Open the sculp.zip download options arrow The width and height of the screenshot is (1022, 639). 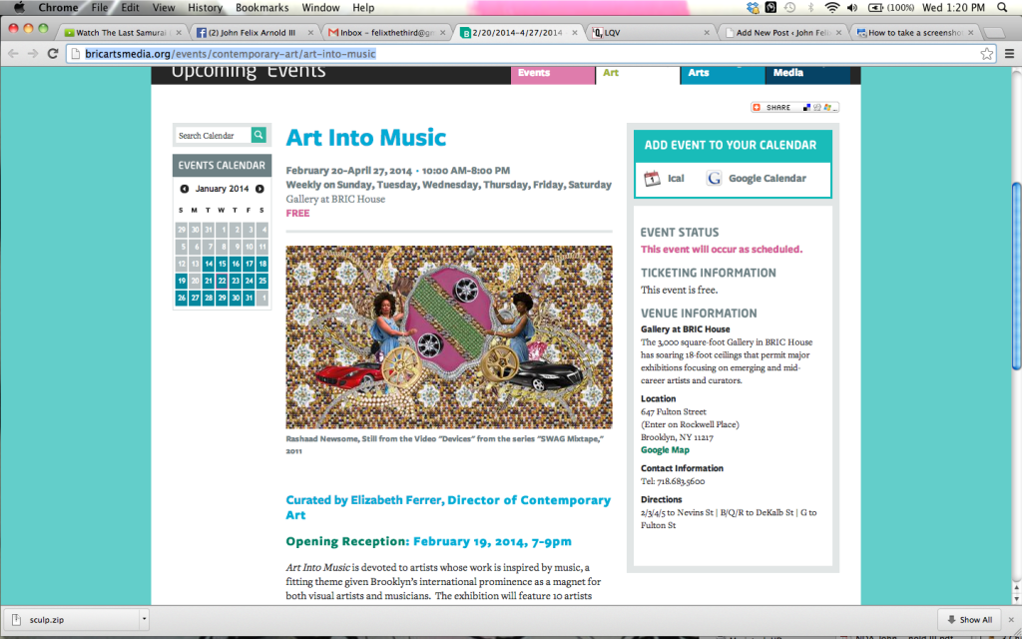144,620
